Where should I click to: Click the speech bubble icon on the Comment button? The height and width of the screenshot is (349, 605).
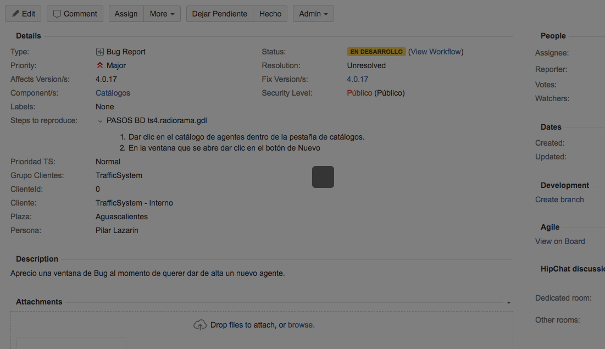pyautogui.click(x=57, y=14)
